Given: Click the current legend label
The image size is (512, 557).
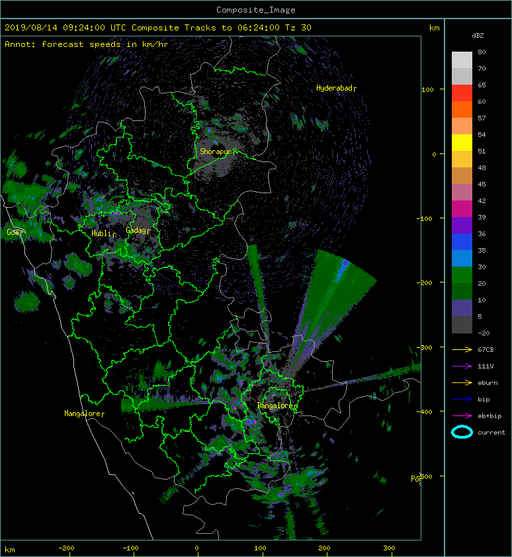Looking at the screenshot, I should click(491, 433).
